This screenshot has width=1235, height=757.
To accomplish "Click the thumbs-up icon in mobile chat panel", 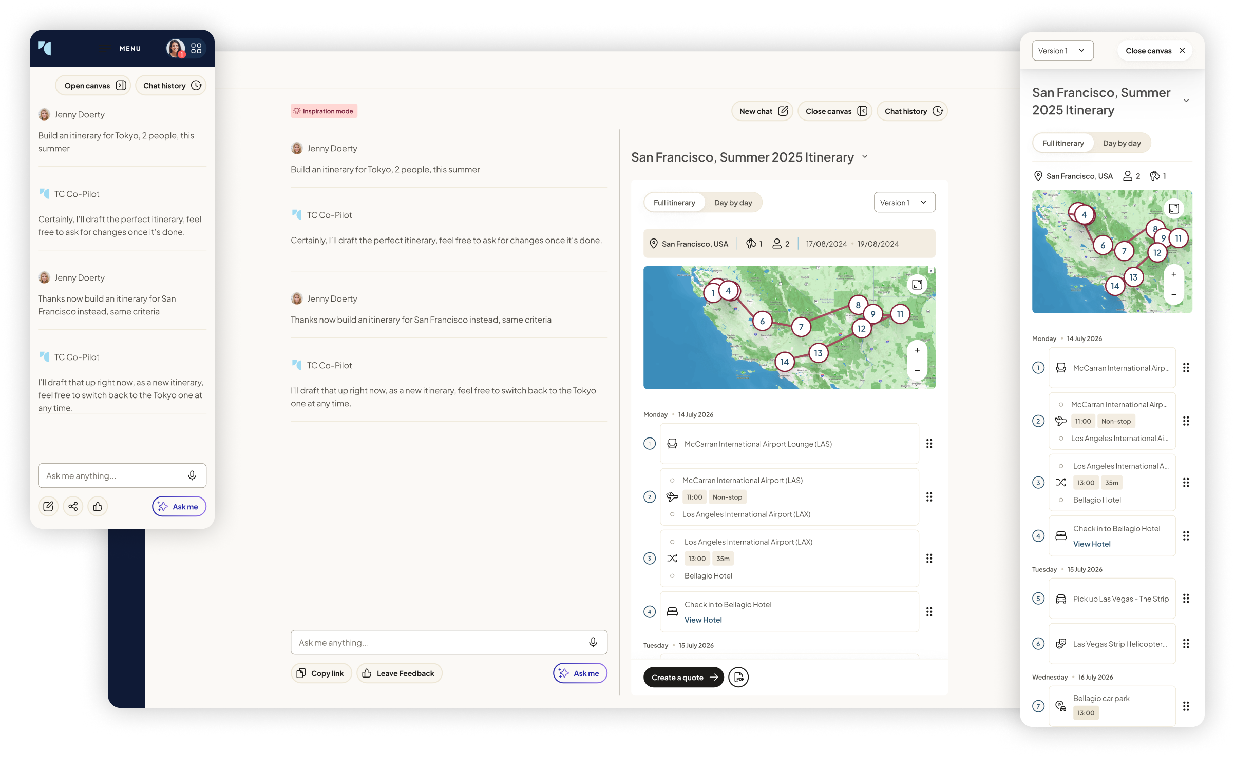I will click(x=98, y=506).
